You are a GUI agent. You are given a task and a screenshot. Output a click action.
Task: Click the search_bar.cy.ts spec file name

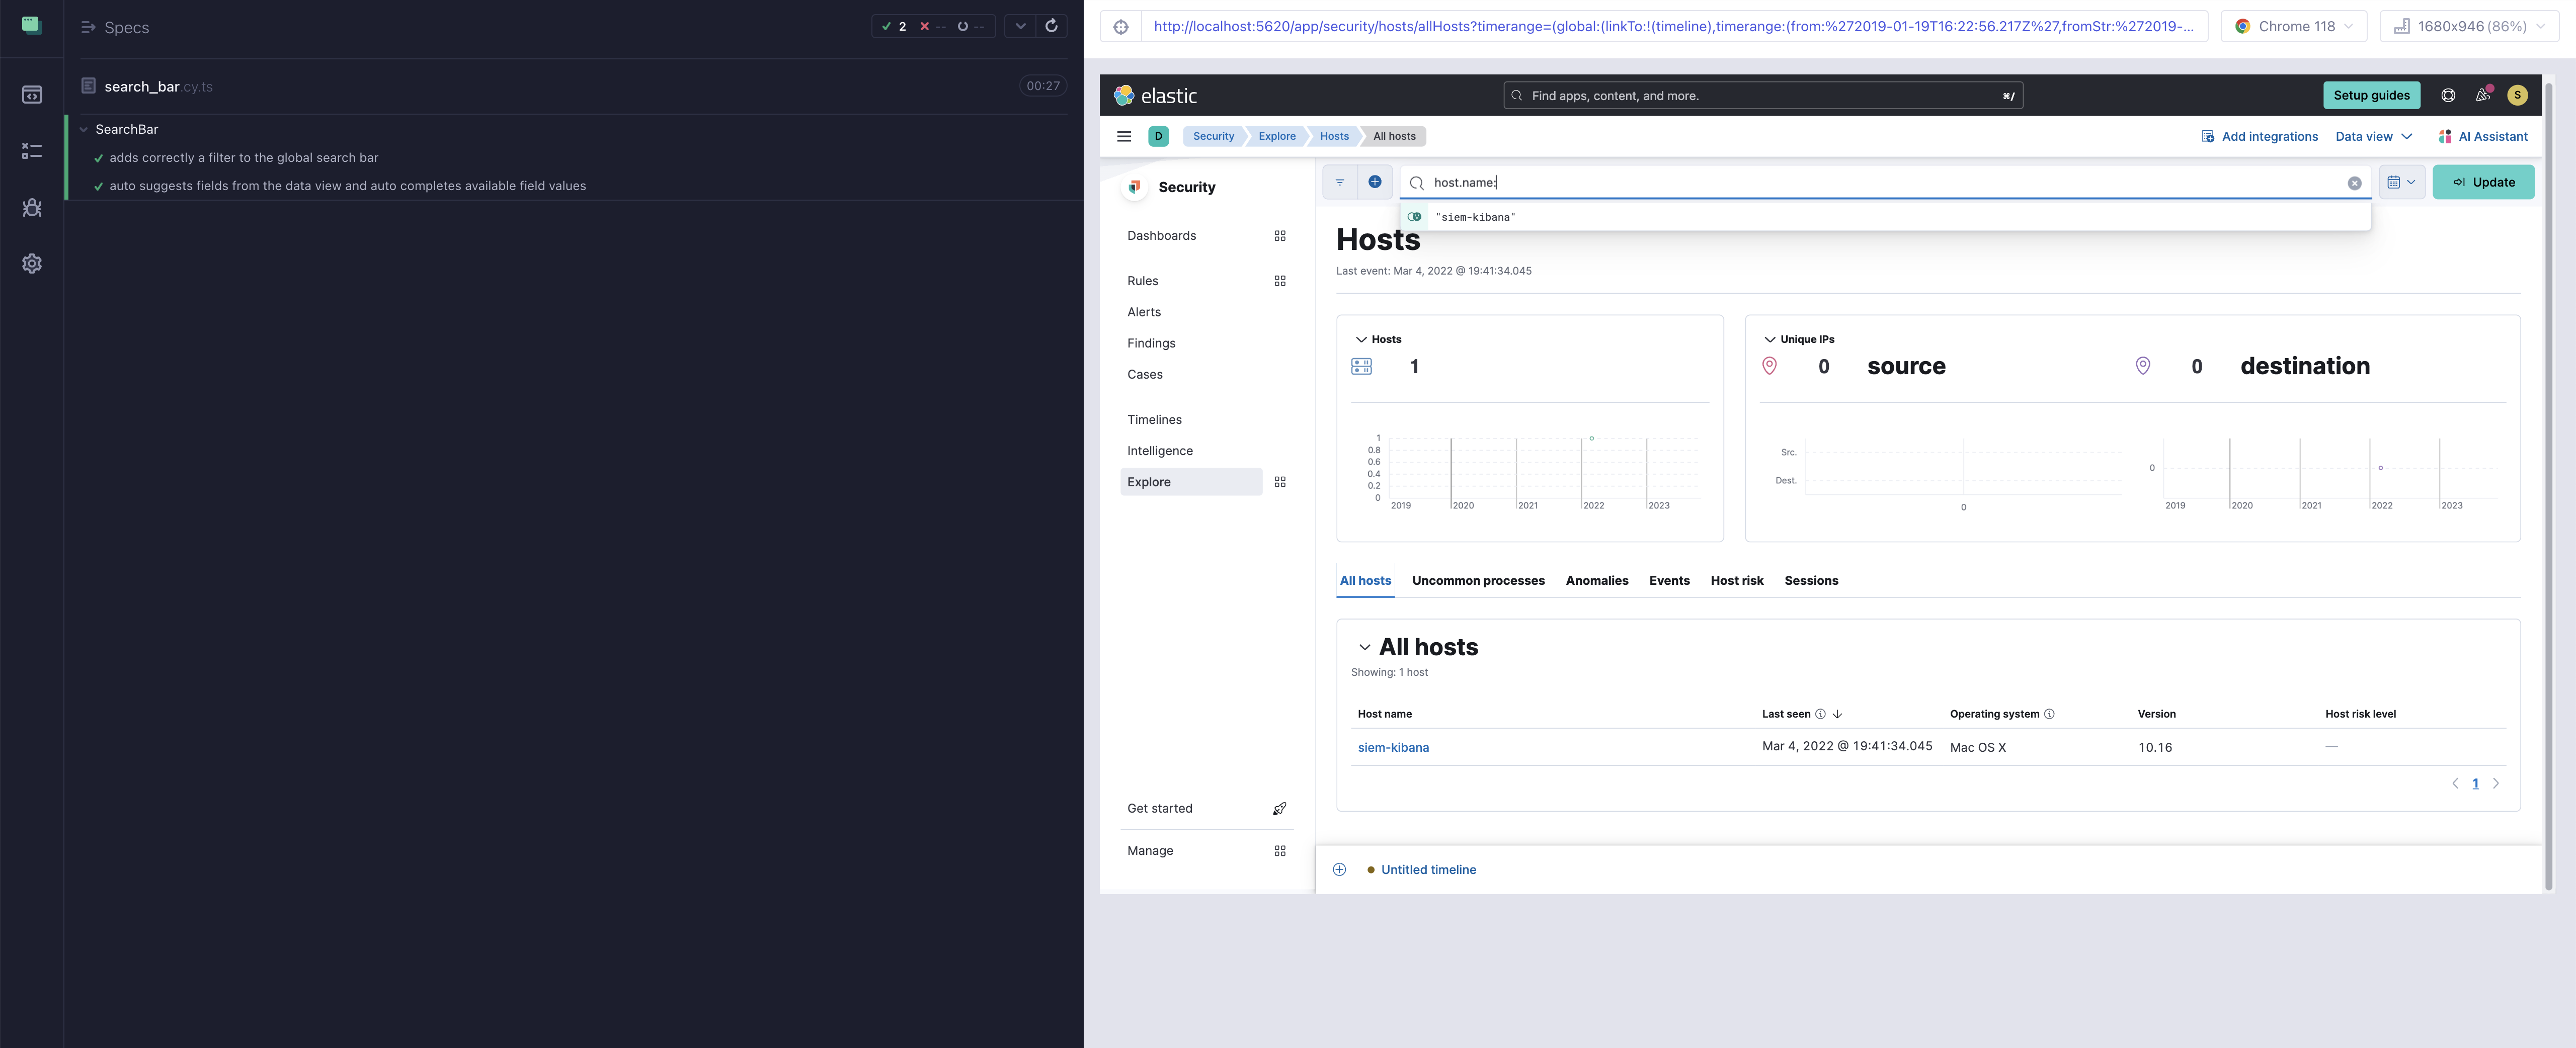[158, 87]
